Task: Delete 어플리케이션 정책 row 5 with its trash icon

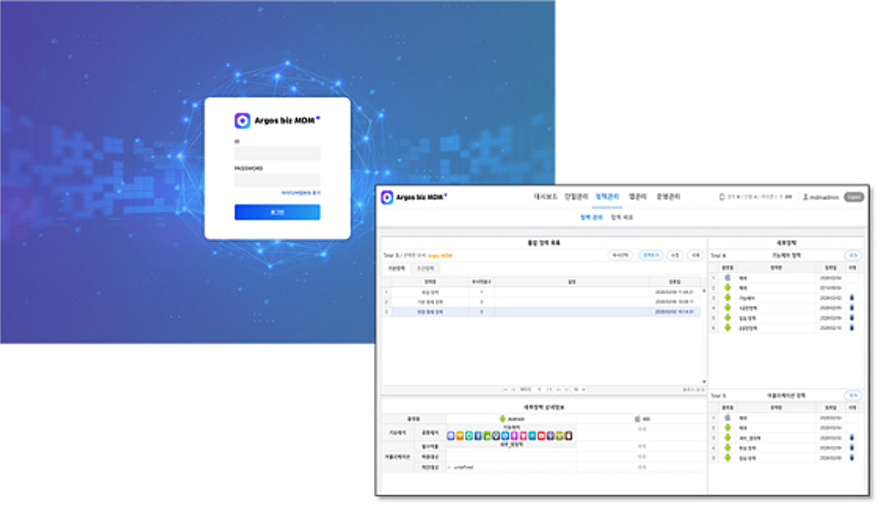Action: coord(851,458)
